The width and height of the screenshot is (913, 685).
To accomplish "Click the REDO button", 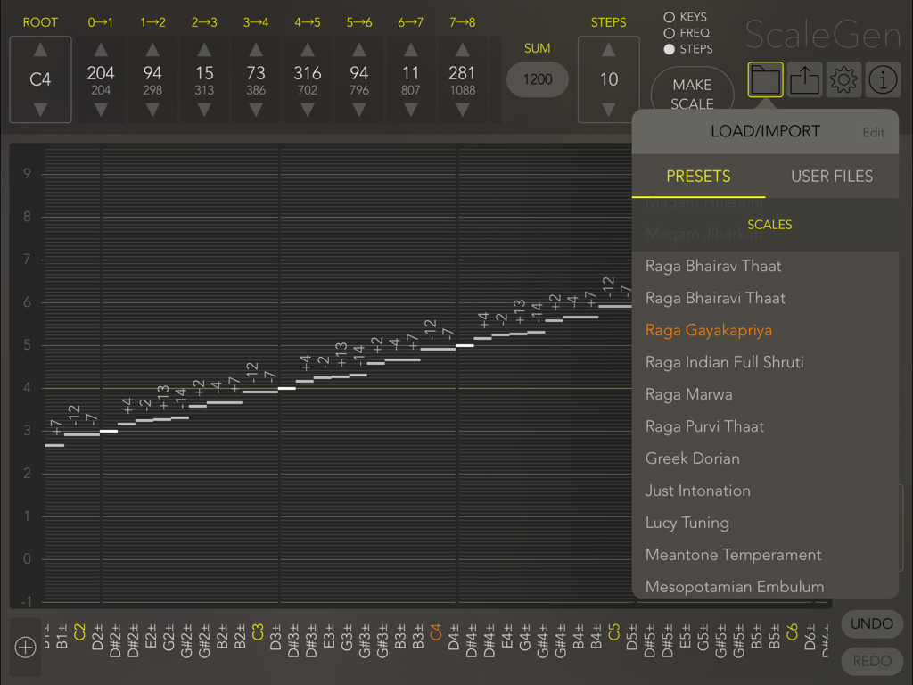I will click(871, 661).
